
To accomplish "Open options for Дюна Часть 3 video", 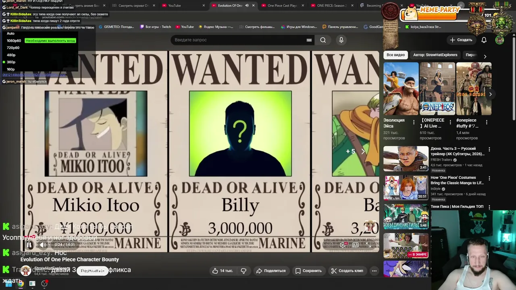I will click(x=489, y=149).
